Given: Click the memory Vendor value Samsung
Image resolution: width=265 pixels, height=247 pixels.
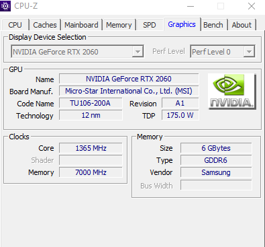Looking at the screenshot, I should coord(216,172).
